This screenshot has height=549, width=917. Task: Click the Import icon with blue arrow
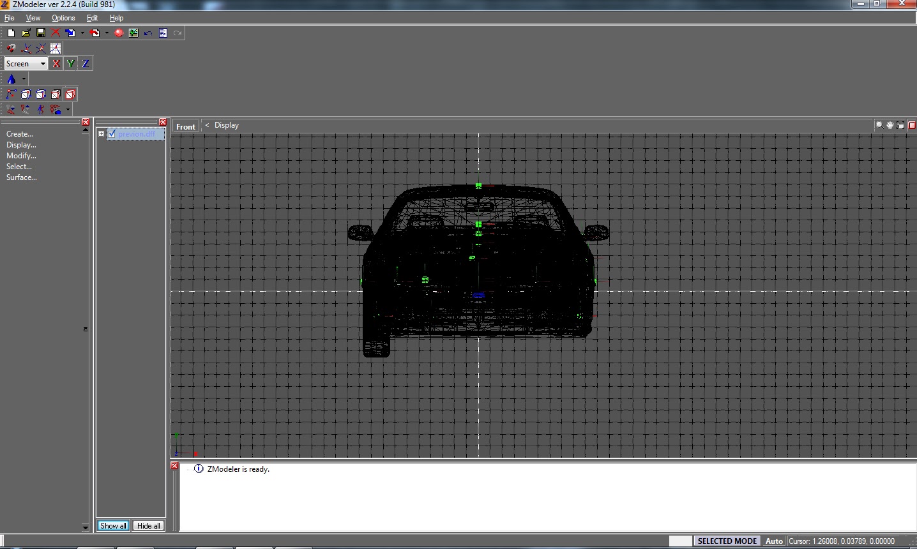click(x=70, y=33)
